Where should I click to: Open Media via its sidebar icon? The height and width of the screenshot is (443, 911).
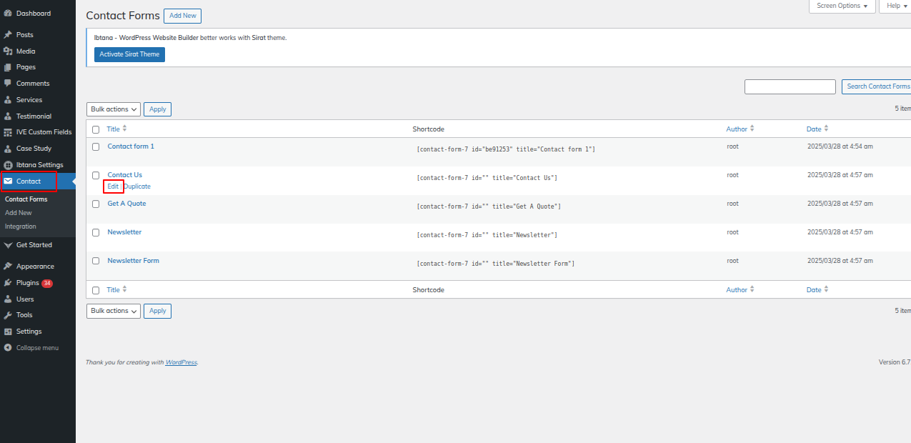(8, 51)
